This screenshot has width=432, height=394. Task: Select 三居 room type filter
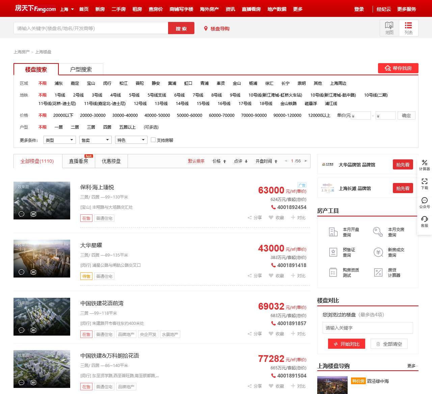point(91,127)
